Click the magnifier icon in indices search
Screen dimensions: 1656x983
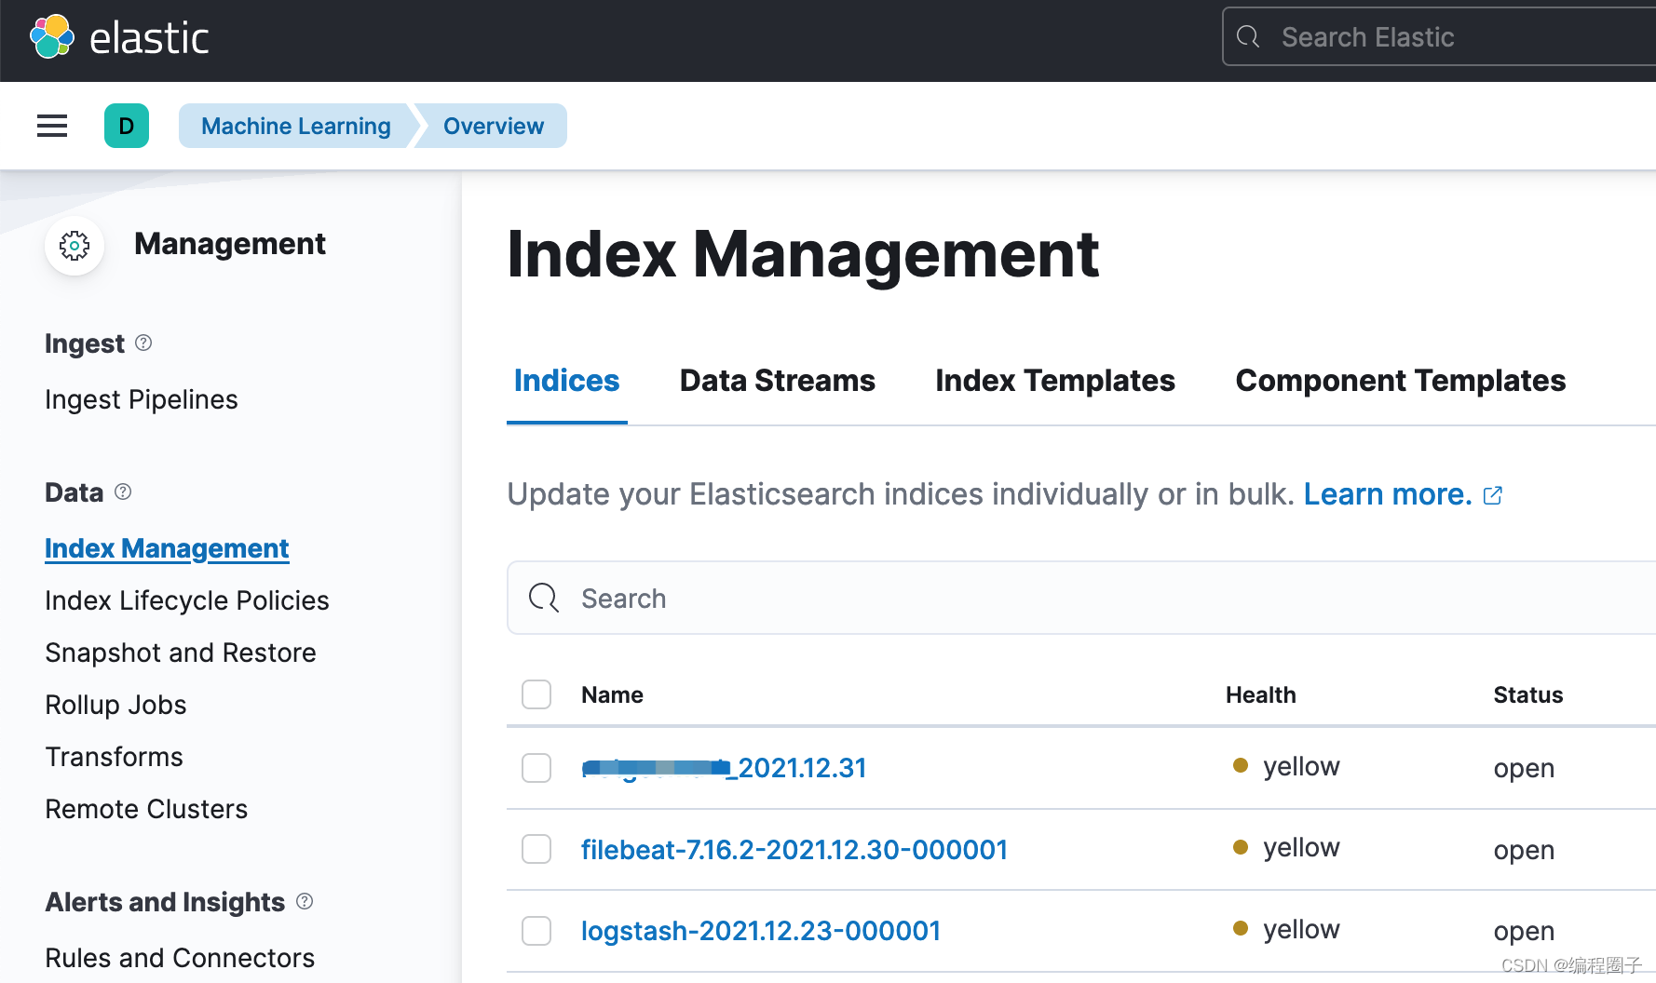pos(544,598)
